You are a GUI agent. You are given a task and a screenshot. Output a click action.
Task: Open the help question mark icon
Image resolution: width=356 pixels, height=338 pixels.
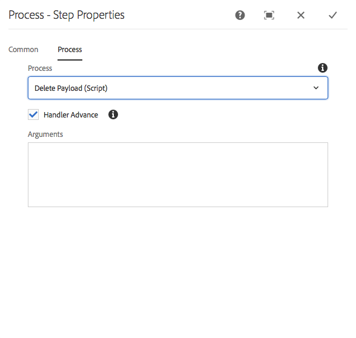[x=240, y=16]
